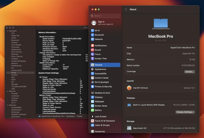Viewport: 204px width, 138px height.
Task: Collapse the Hardware section in System Information
Action: [7, 31]
